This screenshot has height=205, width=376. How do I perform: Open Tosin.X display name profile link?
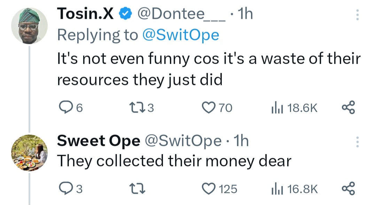click(85, 14)
